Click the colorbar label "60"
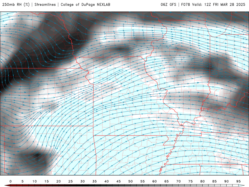Screen dimensions: 249x187 point(154,181)
